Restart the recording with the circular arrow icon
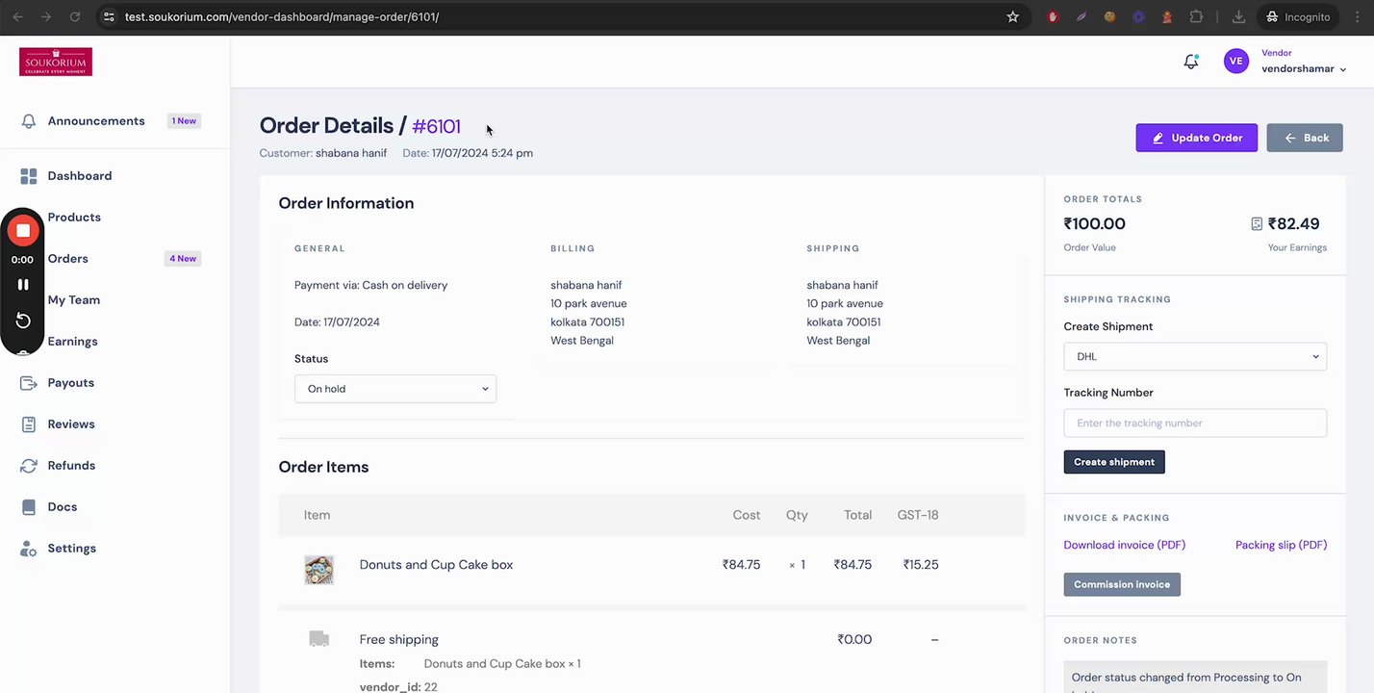The width and height of the screenshot is (1374, 693). point(23,321)
